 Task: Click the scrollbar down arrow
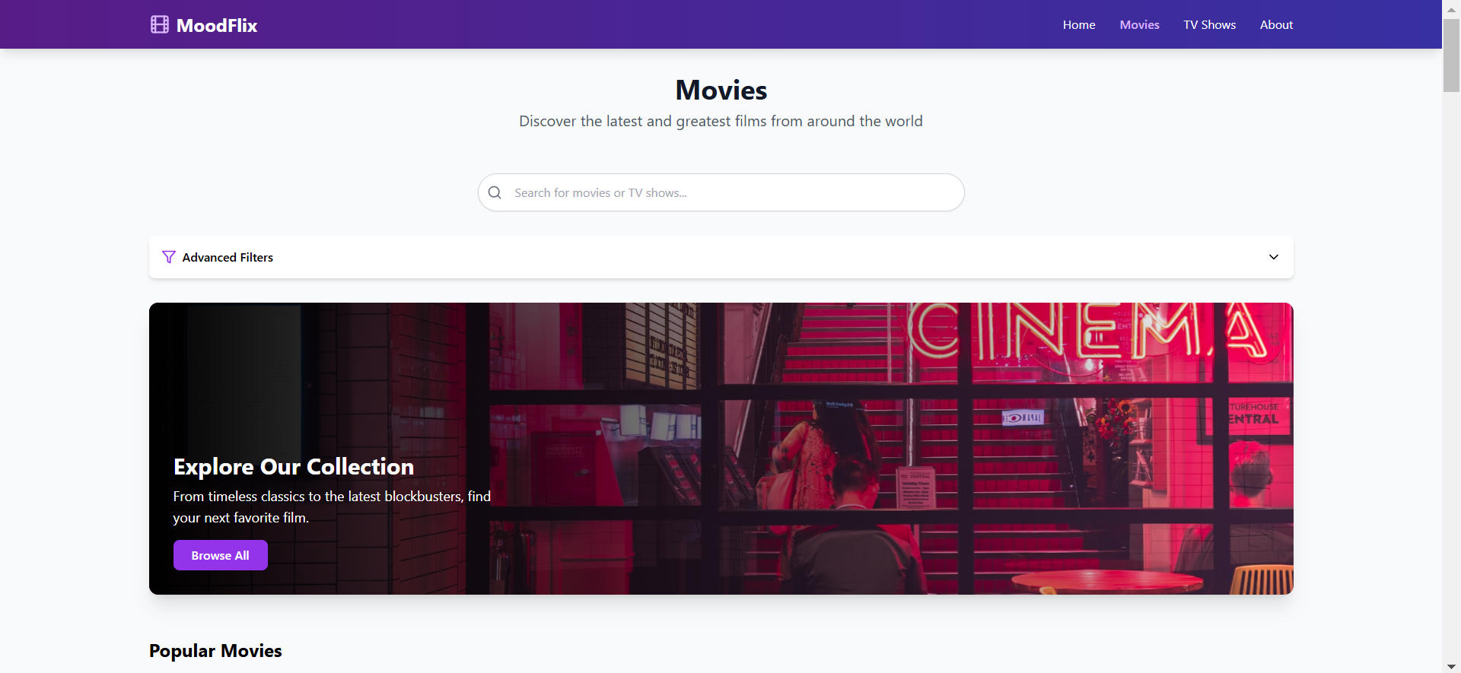[1451, 666]
